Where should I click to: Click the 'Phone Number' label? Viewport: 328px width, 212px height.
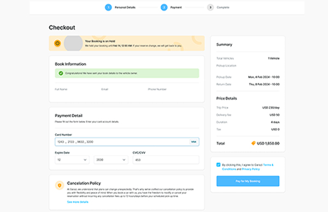157,89
